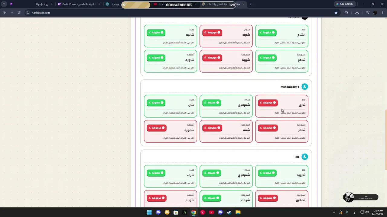Open the 2:19 AM clock and date
This screenshot has height=217, width=387.
point(378,212)
